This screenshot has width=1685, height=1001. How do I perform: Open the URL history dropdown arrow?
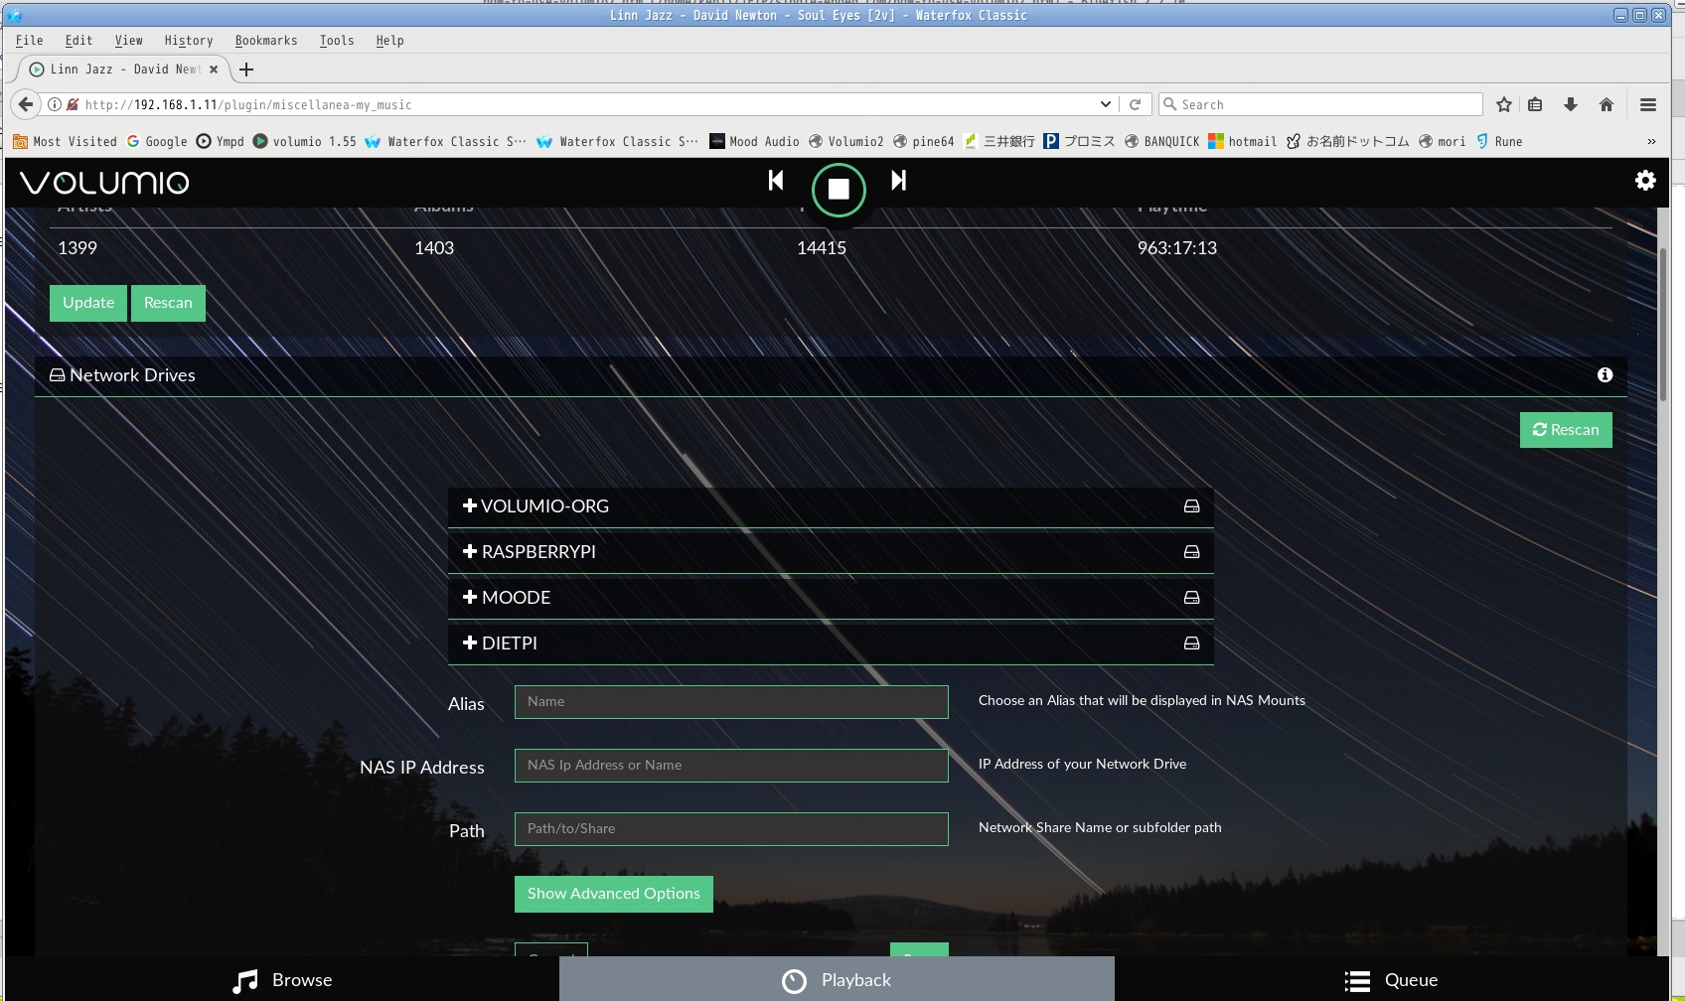[x=1106, y=105]
